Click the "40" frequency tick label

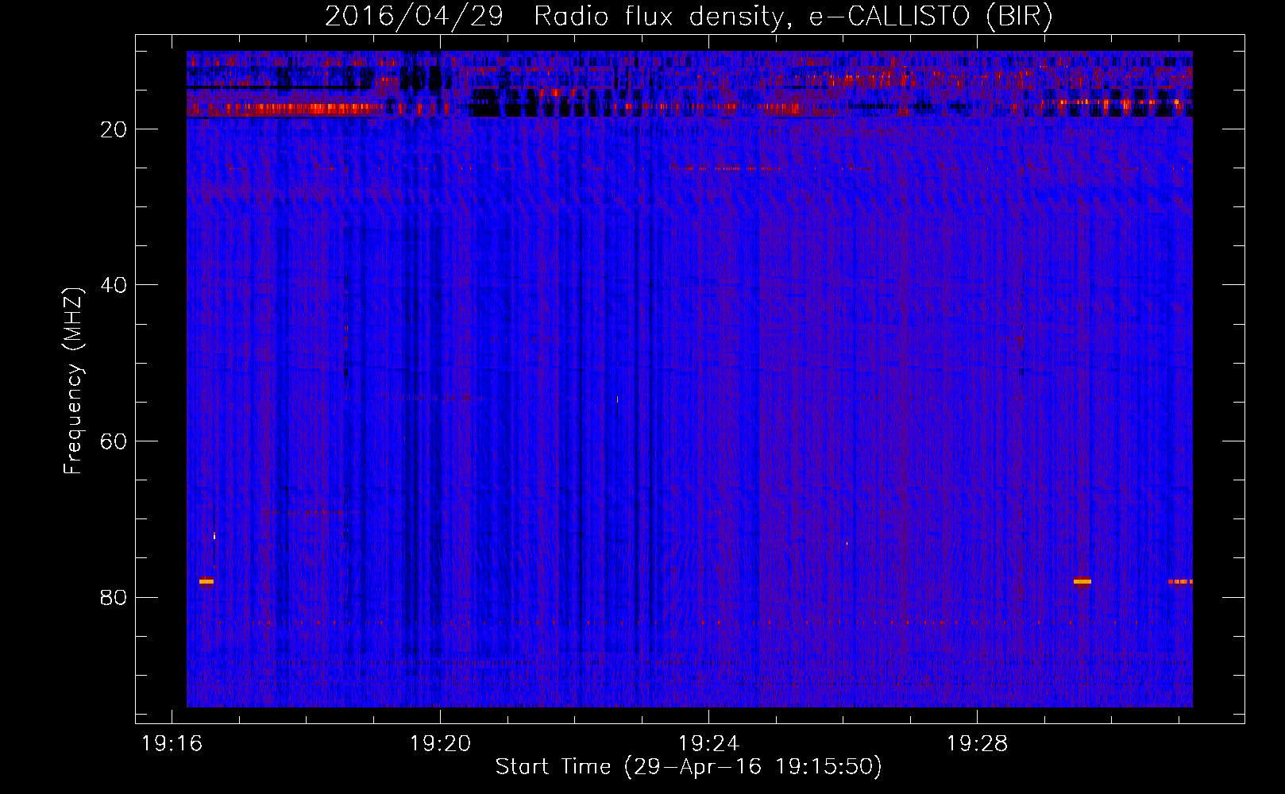[114, 285]
